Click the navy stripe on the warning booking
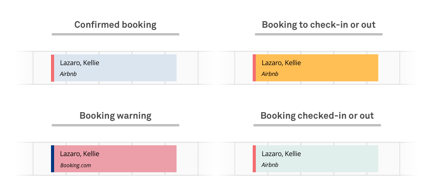 tap(53, 159)
